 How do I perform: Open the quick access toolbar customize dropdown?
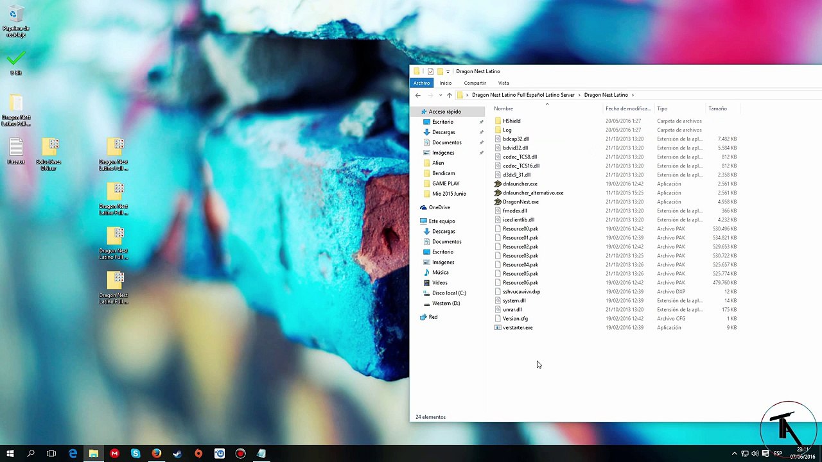point(448,71)
